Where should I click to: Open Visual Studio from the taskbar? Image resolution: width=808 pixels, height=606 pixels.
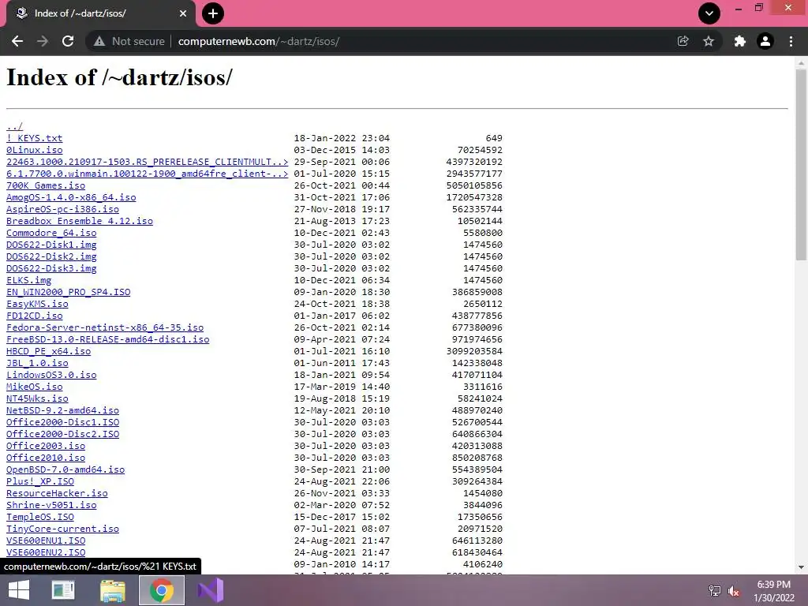click(x=211, y=590)
